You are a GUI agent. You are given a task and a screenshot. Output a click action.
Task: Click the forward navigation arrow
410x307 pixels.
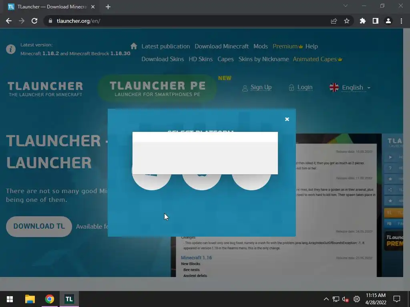click(x=22, y=21)
